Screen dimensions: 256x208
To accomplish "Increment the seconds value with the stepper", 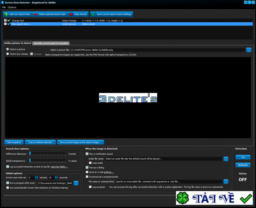I will click(x=56, y=177).
